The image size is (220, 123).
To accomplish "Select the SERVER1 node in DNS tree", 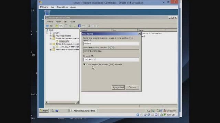I will coord(56,33).
